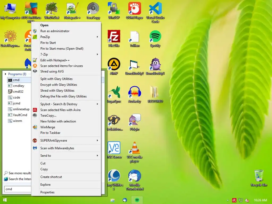The image size is (272, 204).
Task: Open My Computer desktop icon
Action: pos(10,10)
